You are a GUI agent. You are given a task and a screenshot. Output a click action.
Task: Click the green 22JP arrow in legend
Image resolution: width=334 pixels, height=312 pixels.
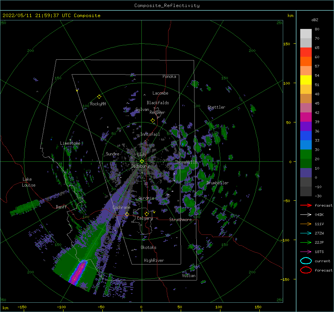(x=306, y=242)
